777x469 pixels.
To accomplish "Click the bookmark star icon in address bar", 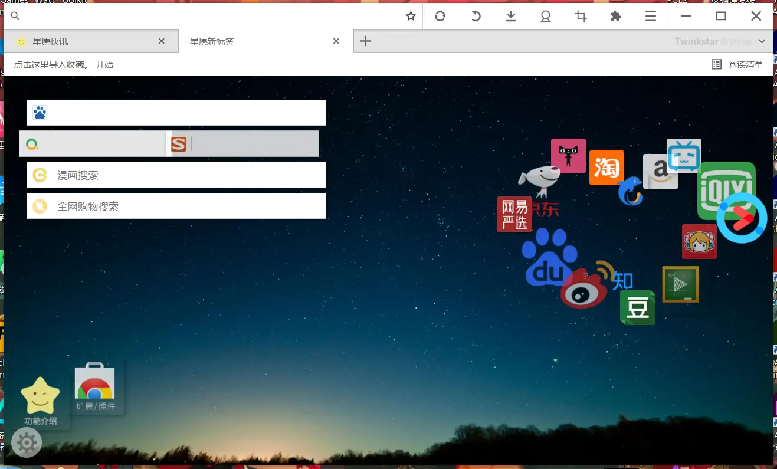I will click(x=411, y=17).
